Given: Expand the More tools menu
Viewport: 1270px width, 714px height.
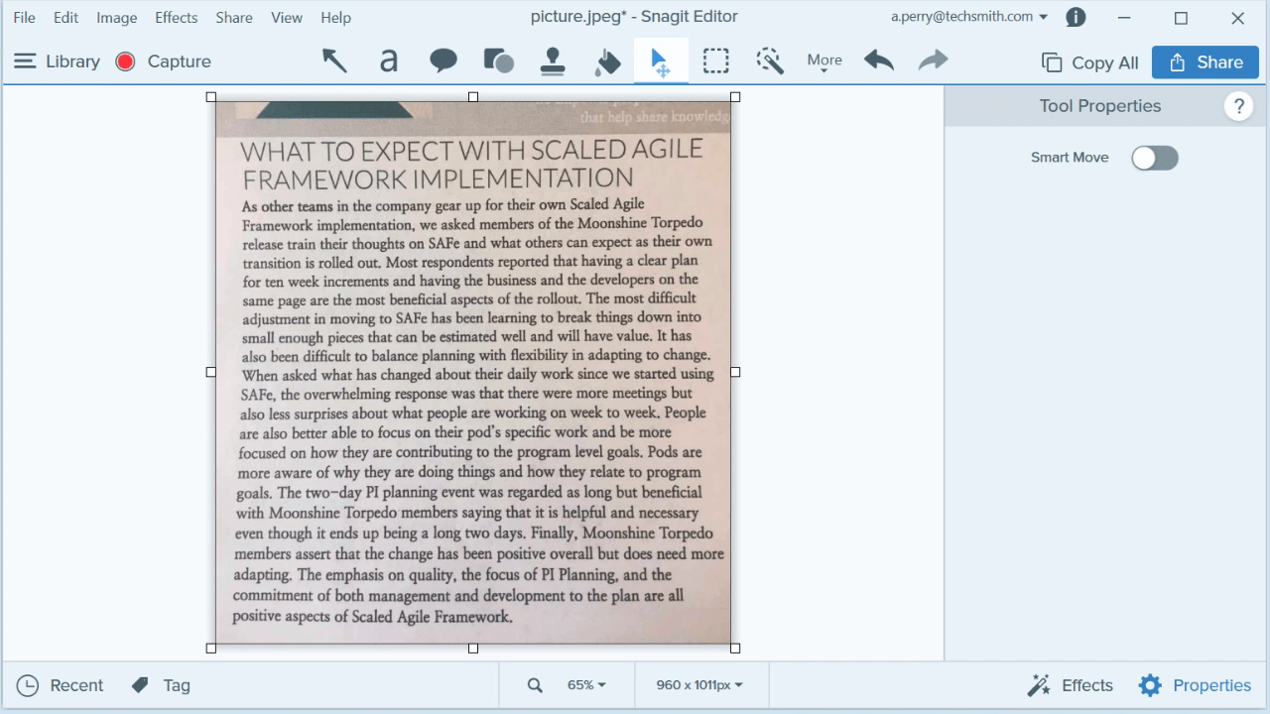Looking at the screenshot, I should [824, 60].
